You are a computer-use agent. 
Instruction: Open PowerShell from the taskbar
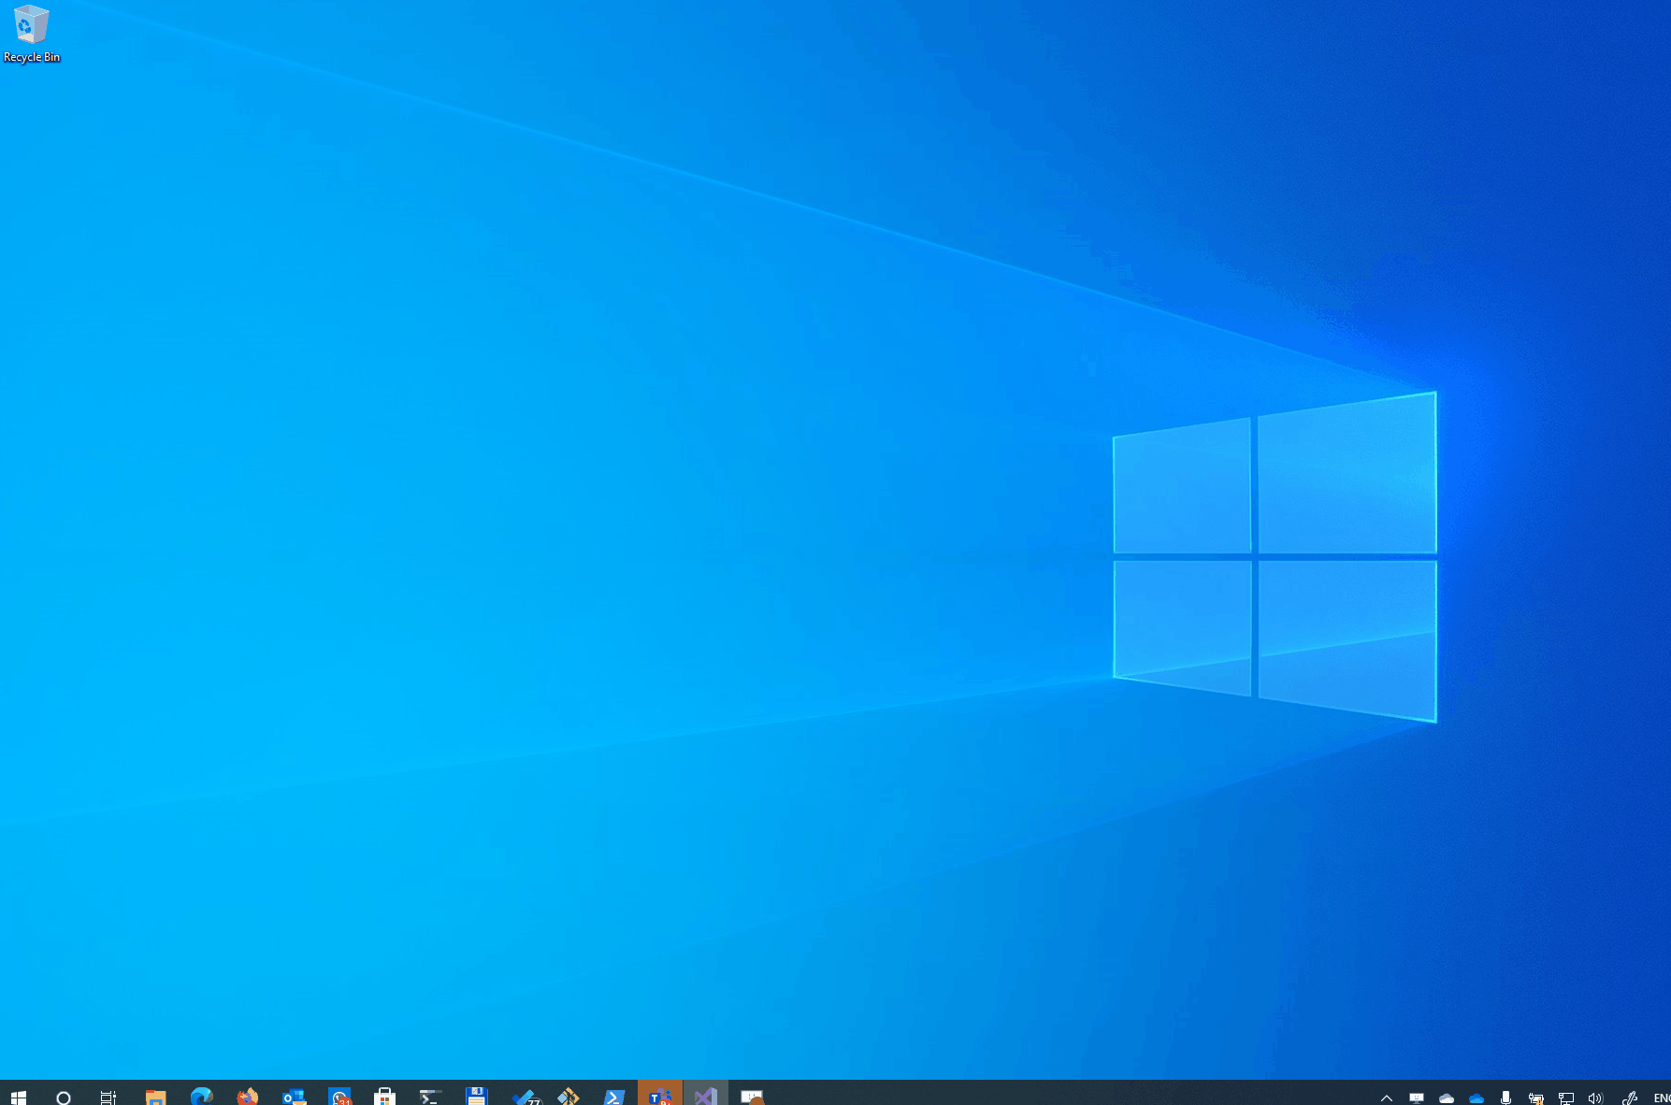613,1095
